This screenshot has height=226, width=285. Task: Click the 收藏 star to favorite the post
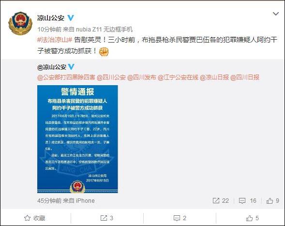coord(34,218)
